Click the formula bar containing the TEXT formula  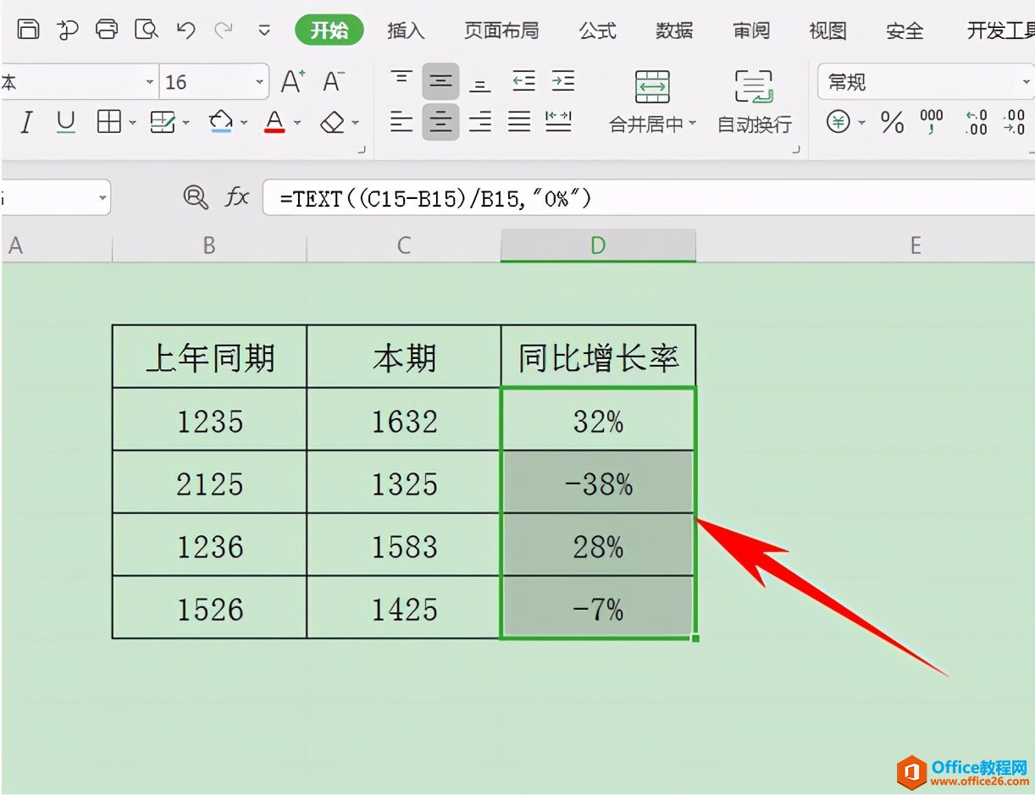pyautogui.click(x=649, y=199)
